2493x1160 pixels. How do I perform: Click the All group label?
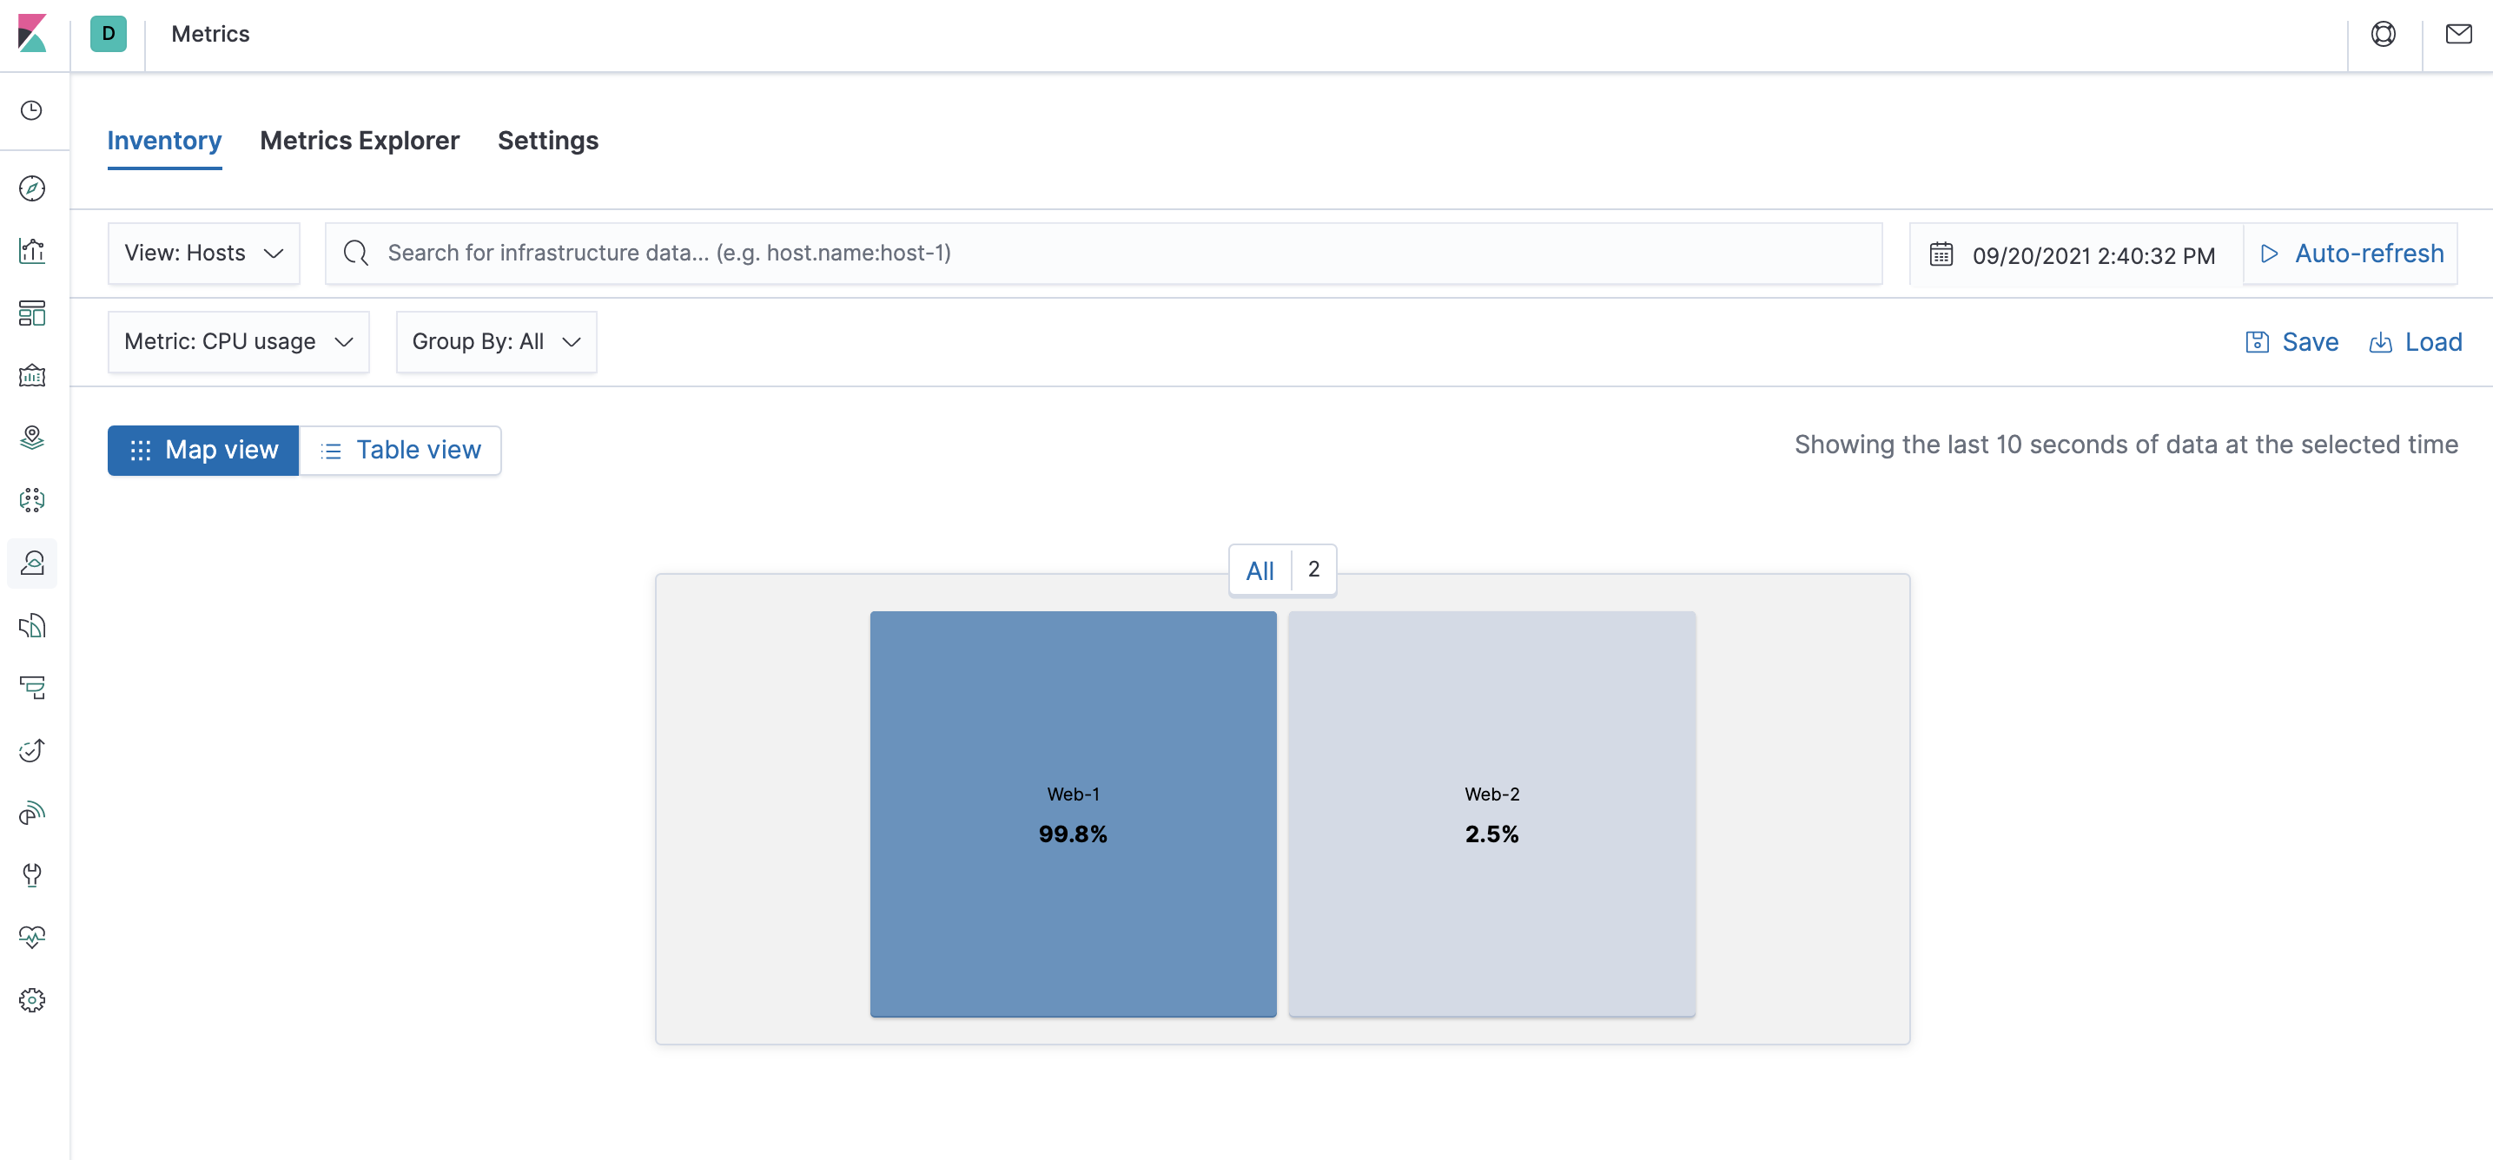1260,570
